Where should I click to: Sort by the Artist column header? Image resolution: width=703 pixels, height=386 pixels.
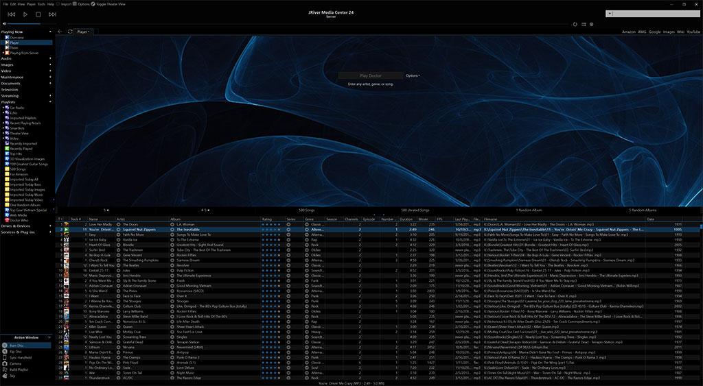point(142,219)
